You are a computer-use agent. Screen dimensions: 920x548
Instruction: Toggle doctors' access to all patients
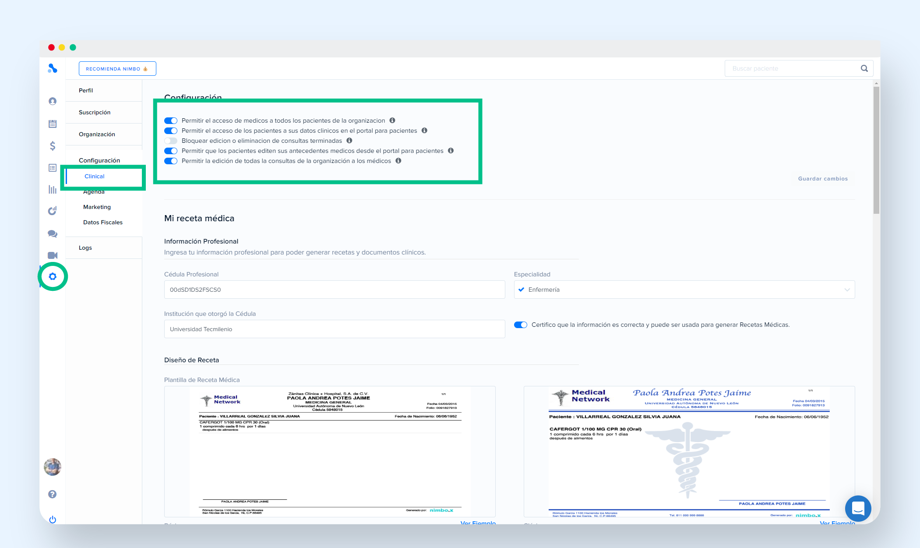(171, 120)
